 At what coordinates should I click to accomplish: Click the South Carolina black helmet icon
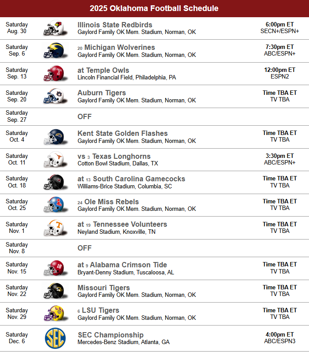[x=55, y=182]
